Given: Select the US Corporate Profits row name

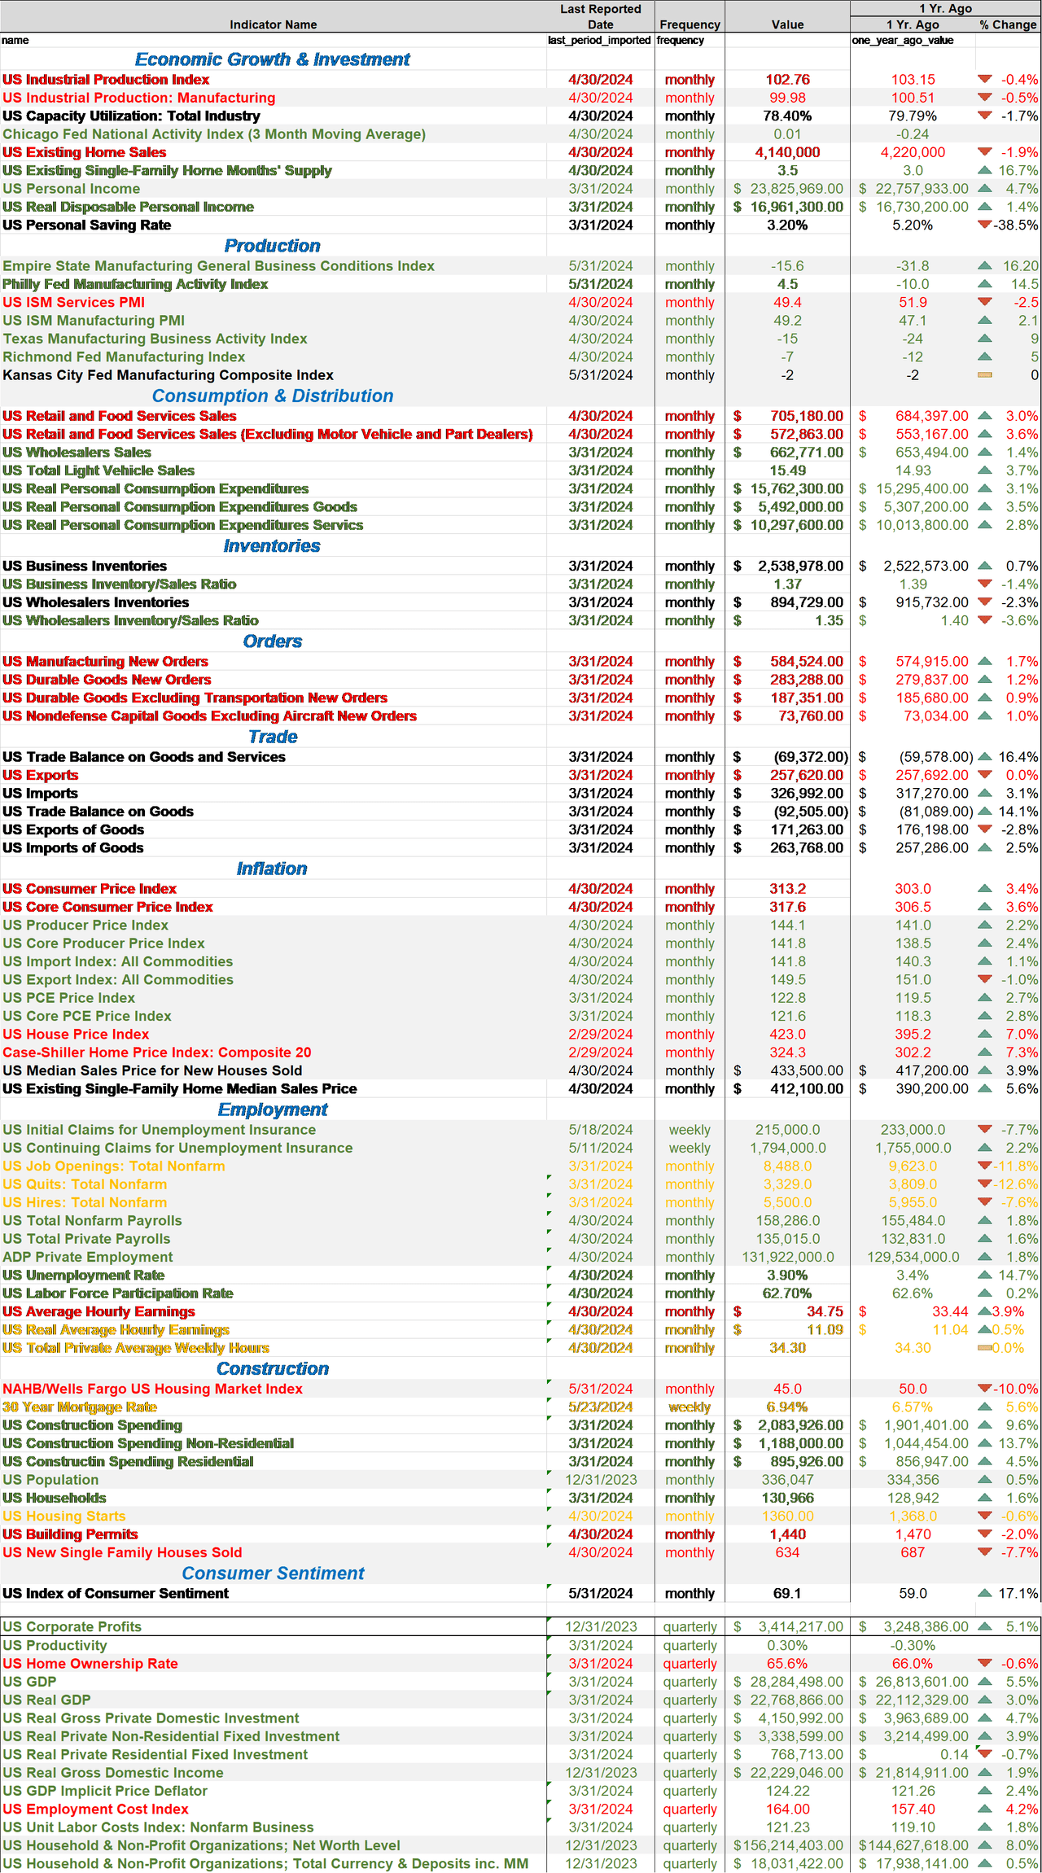Looking at the screenshot, I should coord(72,1626).
